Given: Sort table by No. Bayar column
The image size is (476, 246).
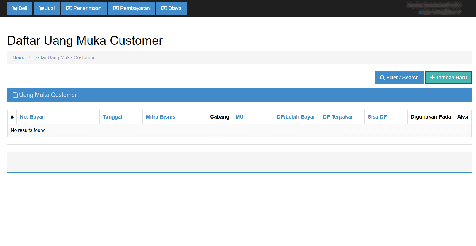Looking at the screenshot, I should pos(32,117).
